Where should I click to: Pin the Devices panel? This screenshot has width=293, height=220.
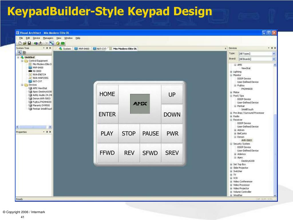[x=272, y=48]
